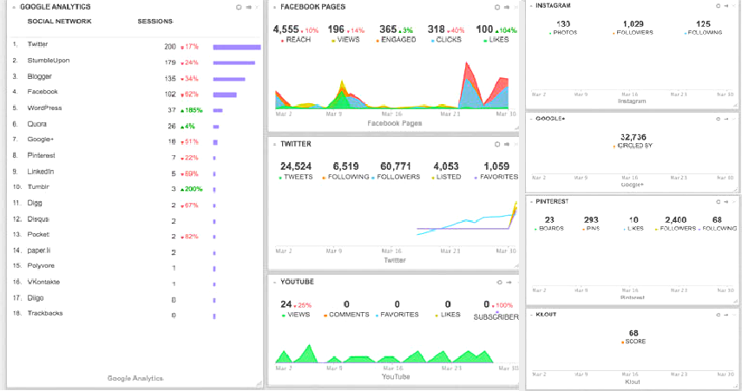The height and width of the screenshot is (391, 742).
Task: Click the LIKES metric in Facebook Pages
Action: [496, 34]
